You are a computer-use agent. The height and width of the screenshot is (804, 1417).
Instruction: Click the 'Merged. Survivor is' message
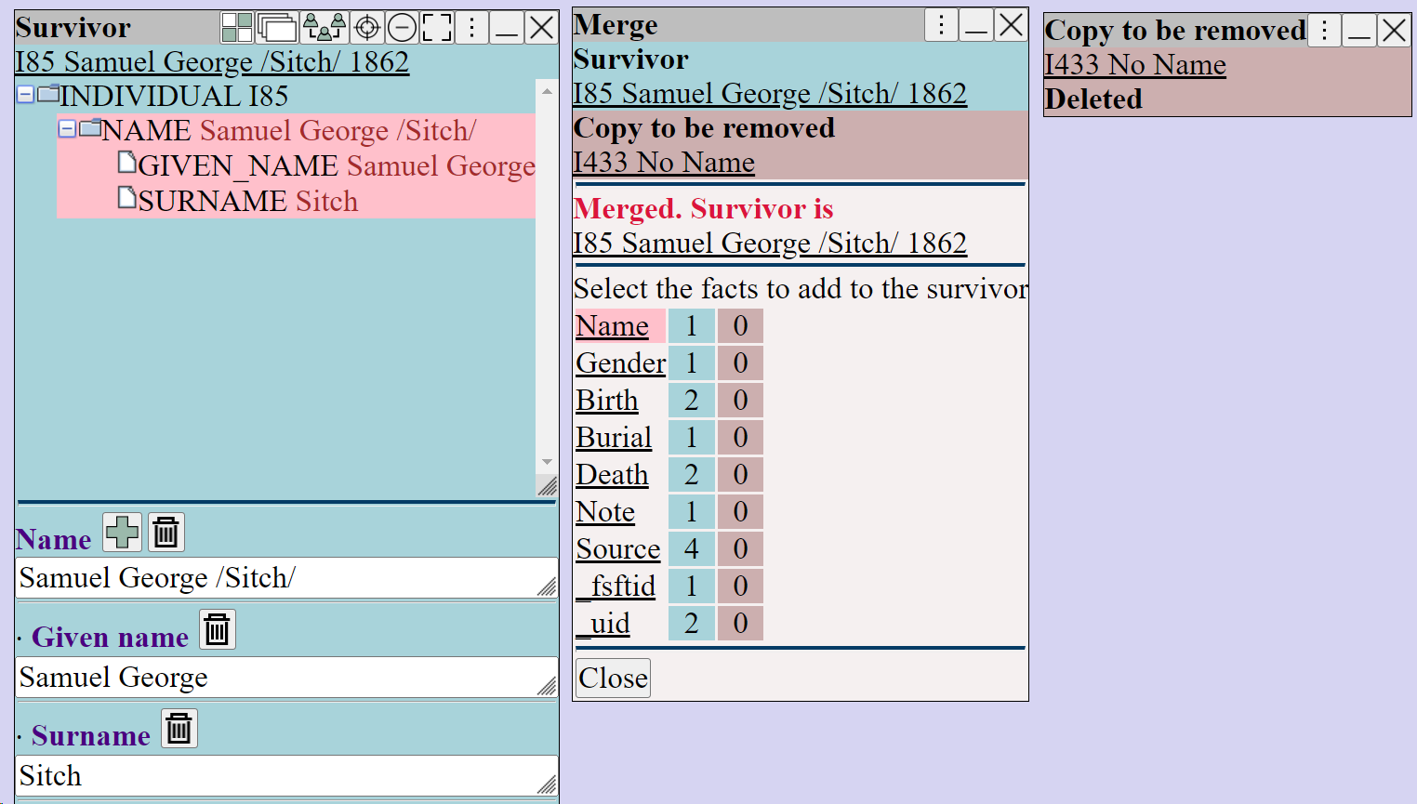[x=703, y=208]
